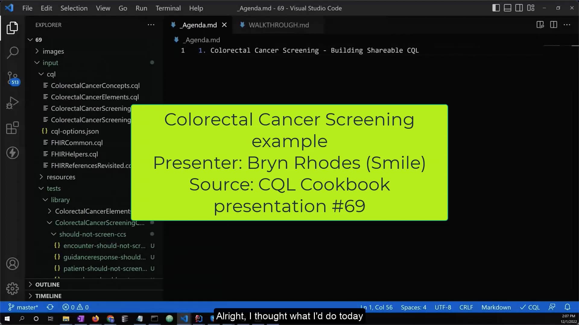Open the Accounts icon in Activity Bar
This screenshot has width=579, height=325.
(12, 264)
